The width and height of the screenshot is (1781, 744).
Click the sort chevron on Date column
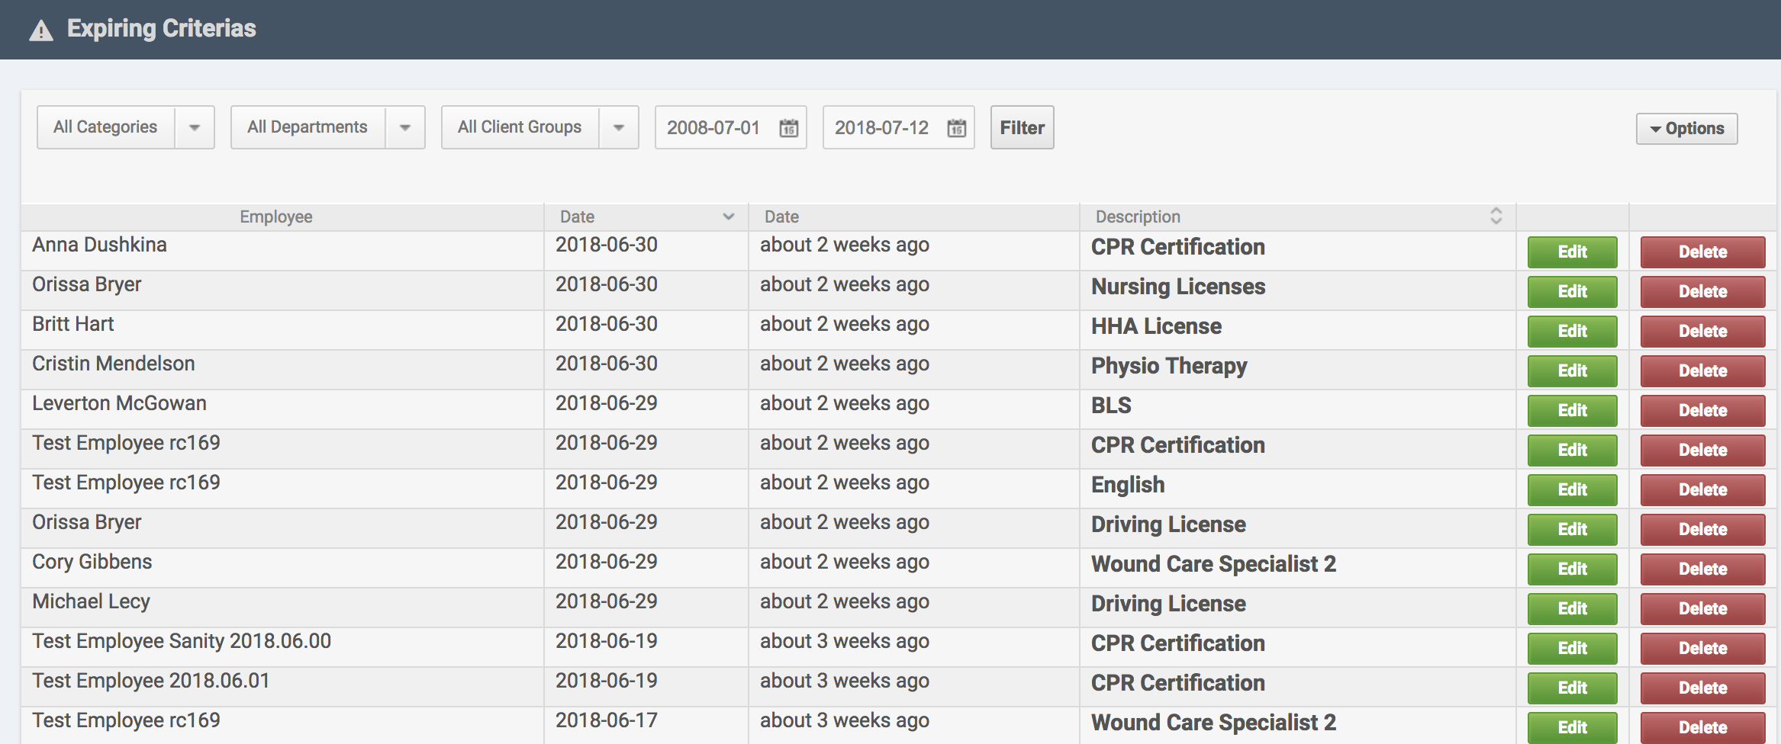(728, 216)
